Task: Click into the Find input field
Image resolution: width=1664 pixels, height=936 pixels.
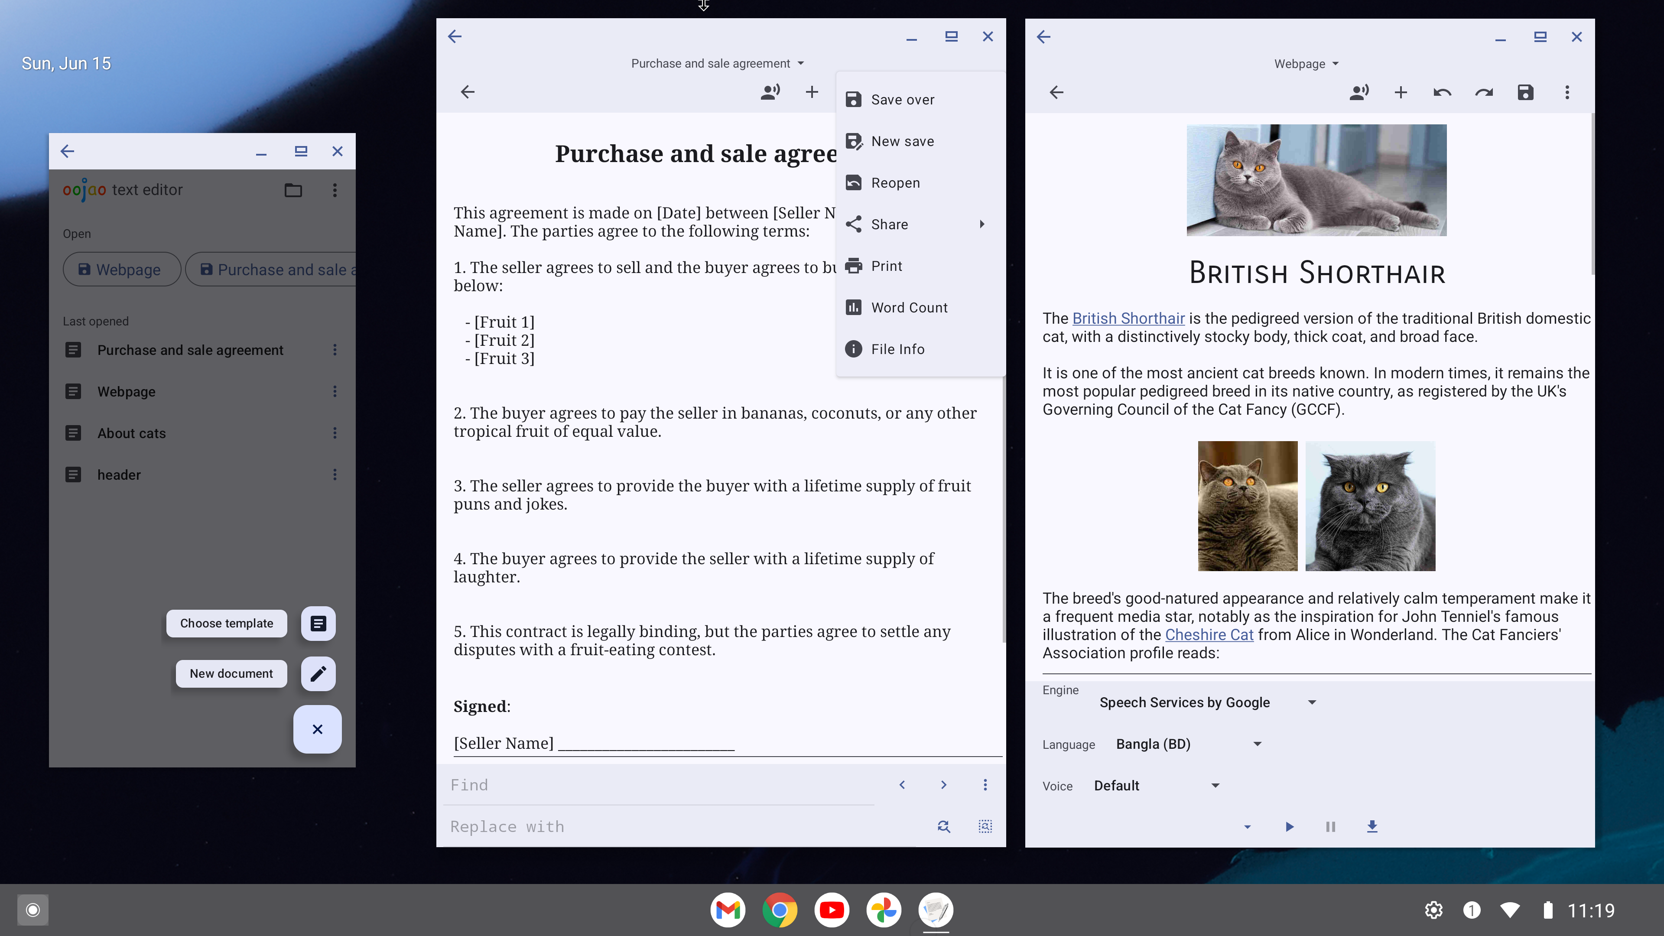Action: [x=659, y=785]
